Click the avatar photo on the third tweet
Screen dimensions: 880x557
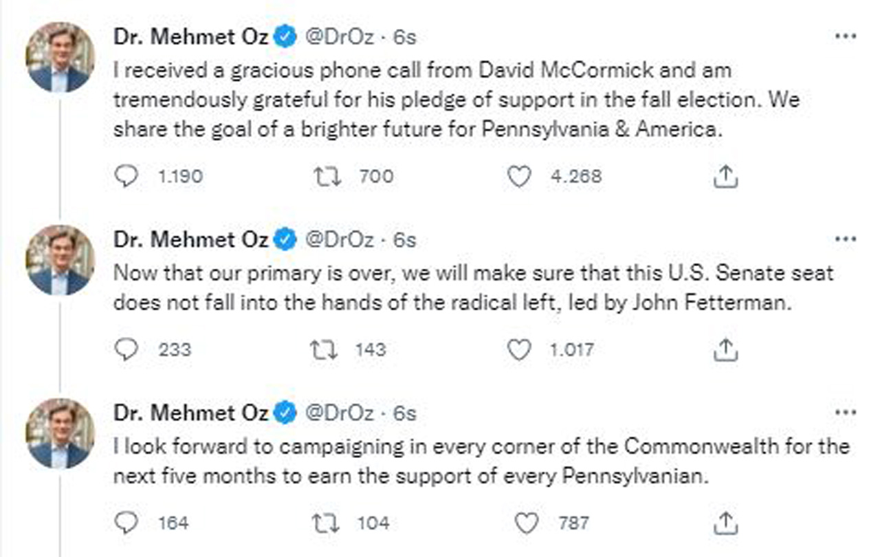60,433
